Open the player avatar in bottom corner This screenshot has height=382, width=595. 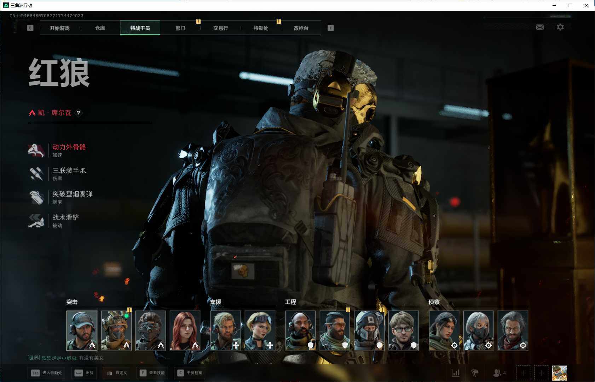coord(560,373)
